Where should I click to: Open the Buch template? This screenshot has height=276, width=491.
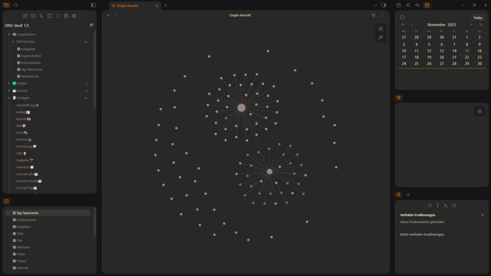point(22,133)
